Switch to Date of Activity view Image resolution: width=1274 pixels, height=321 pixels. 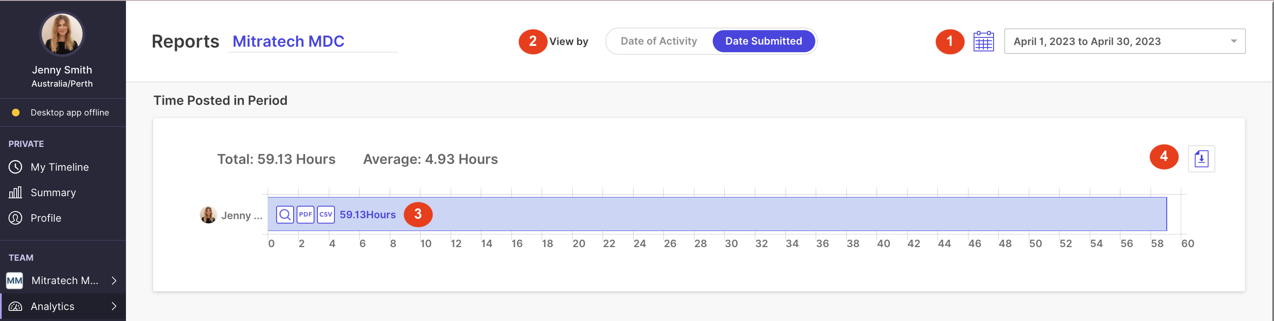coord(659,41)
